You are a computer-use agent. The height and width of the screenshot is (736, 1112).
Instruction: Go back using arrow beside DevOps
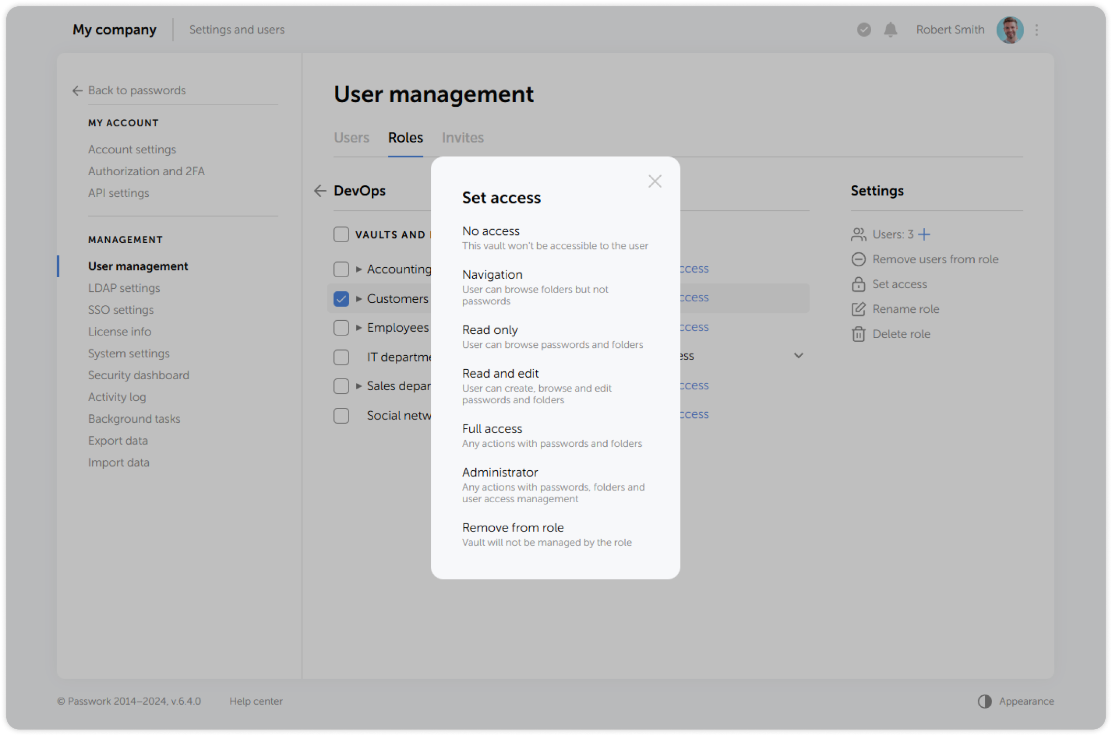click(320, 191)
